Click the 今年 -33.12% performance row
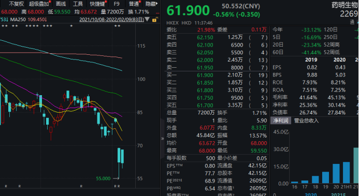 (297, 29)
